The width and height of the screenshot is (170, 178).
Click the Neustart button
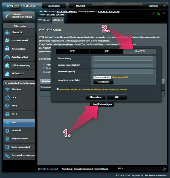[80, 6]
